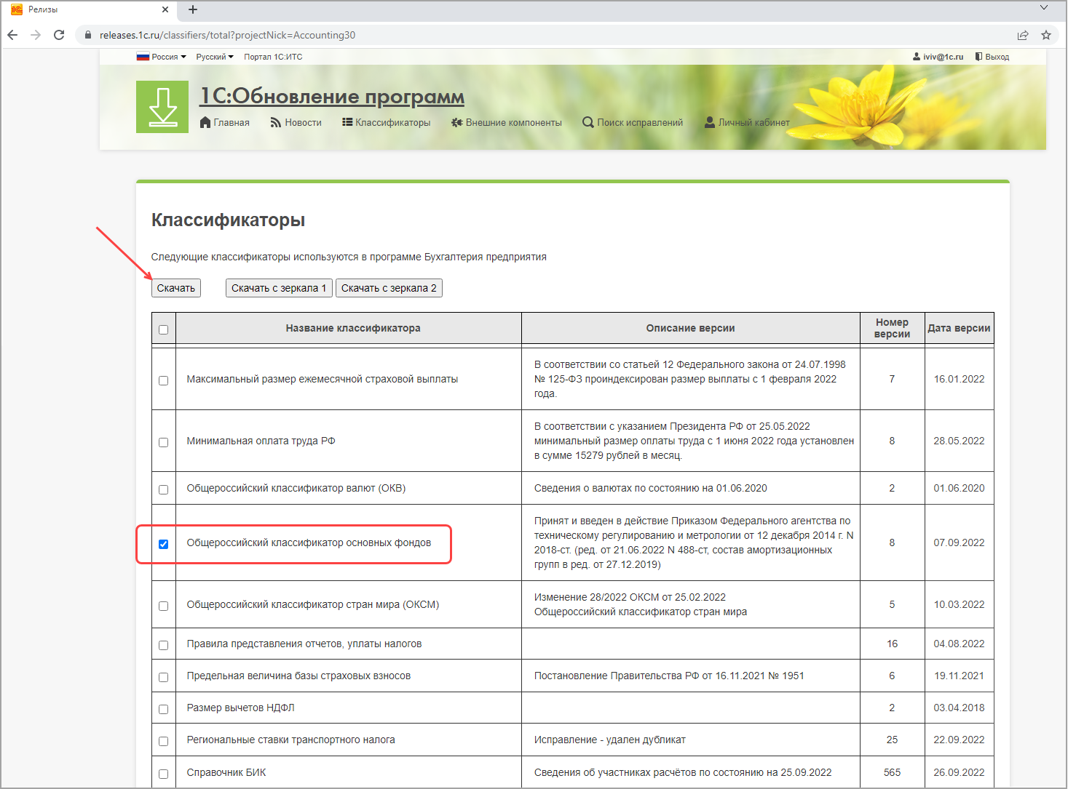Click Описание версии column header
Viewport: 1068px width, 789px height.
tap(691, 328)
